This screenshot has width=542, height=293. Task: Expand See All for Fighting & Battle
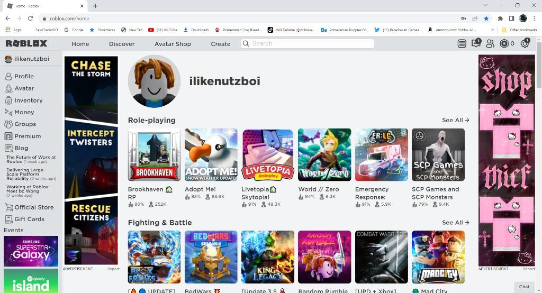pyautogui.click(x=456, y=223)
